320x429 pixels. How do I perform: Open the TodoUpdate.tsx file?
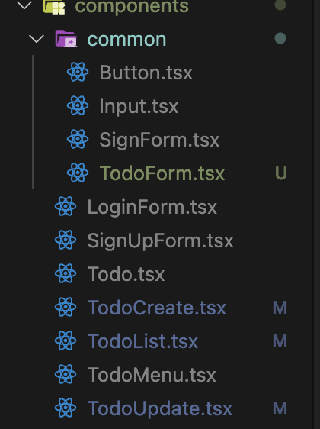(160, 408)
